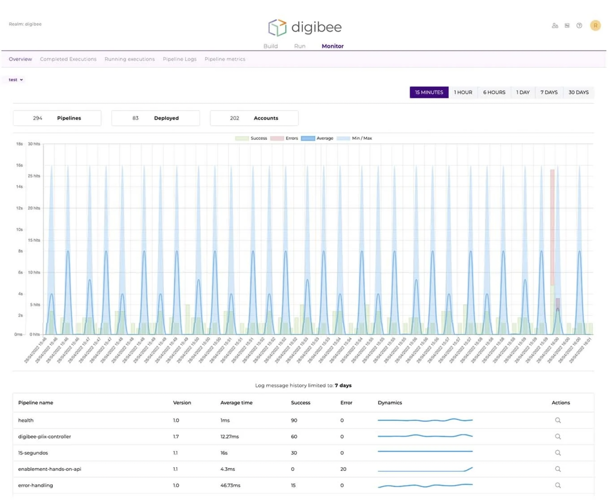Screen dimensions: 613x504
Task: Open the help question mark icon
Action: click(579, 26)
